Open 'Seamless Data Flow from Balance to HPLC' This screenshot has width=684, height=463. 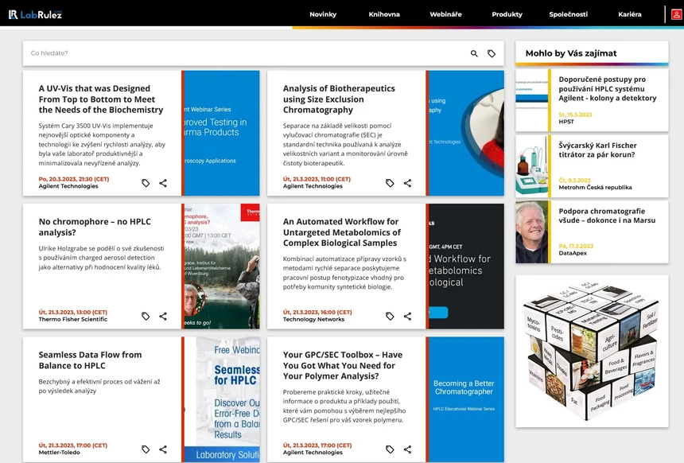click(90, 360)
